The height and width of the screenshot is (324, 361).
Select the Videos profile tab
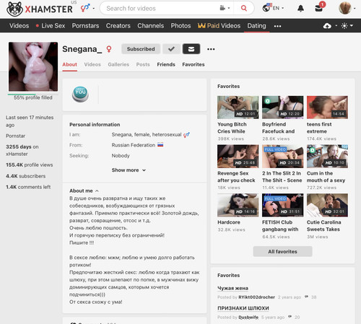[92, 64]
